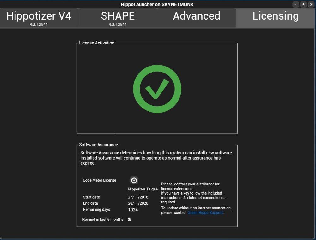Click the Hippotizer Taiga+ license name
The image size is (316, 240).
pos(142,189)
